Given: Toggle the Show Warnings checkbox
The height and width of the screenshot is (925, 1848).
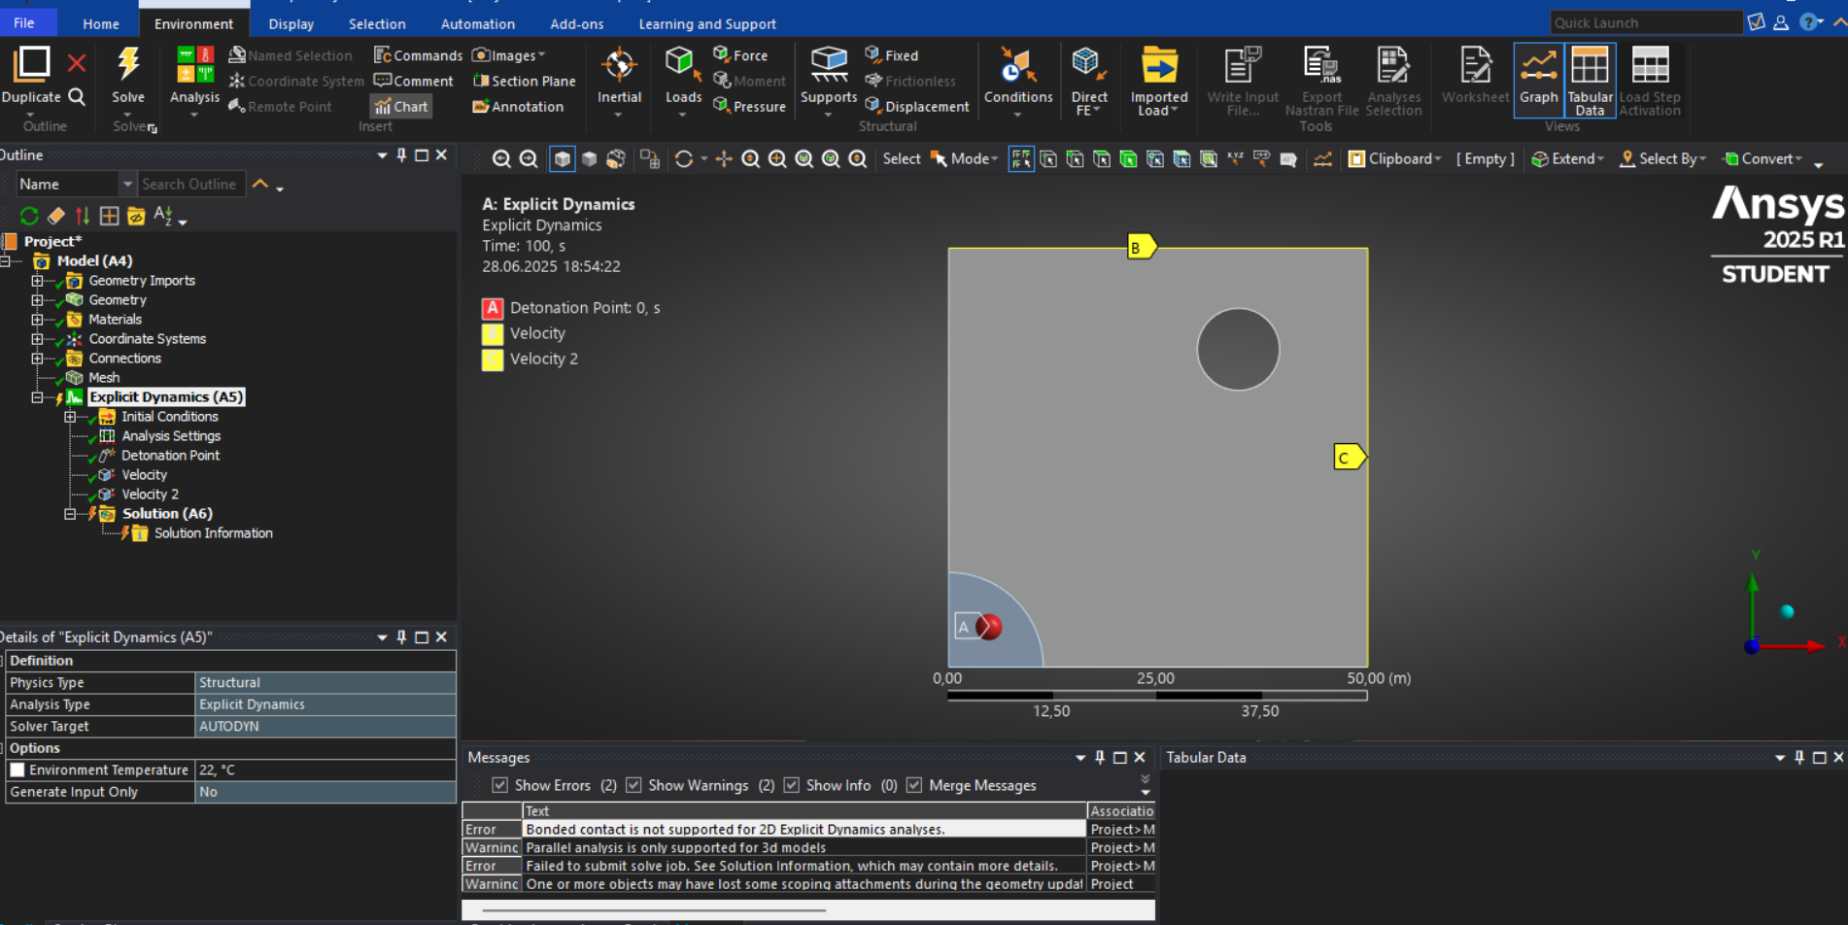Looking at the screenshot, I should click(633, 785).
